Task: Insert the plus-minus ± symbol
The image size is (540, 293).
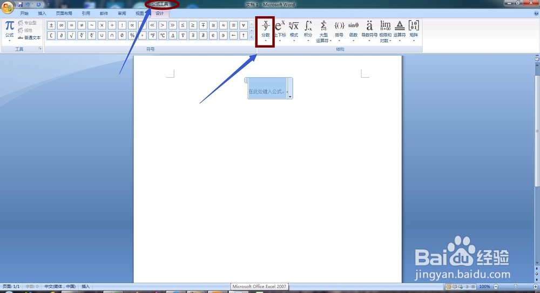Action: 51,25
